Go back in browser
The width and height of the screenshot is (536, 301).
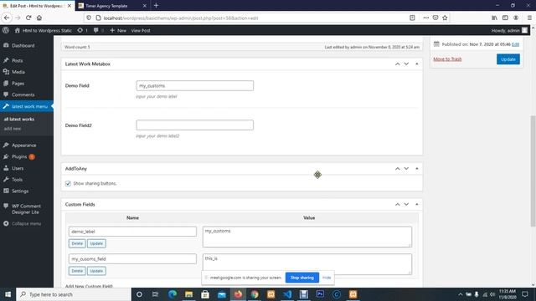coord(7,18)
